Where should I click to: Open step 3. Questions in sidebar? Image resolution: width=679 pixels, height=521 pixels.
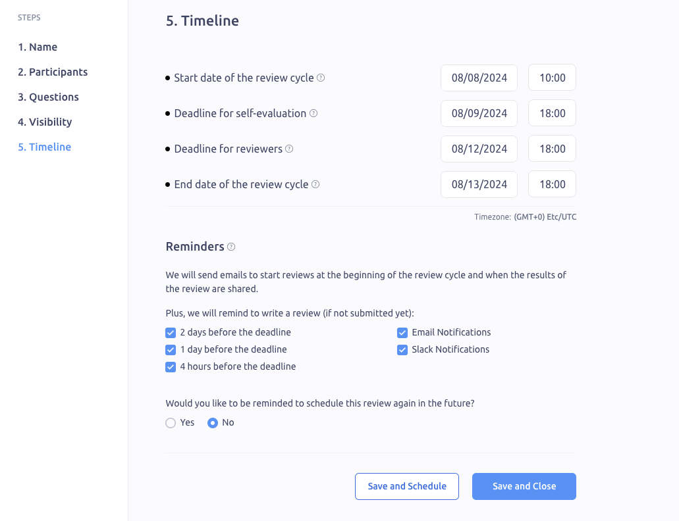click(x=48, y=97)
